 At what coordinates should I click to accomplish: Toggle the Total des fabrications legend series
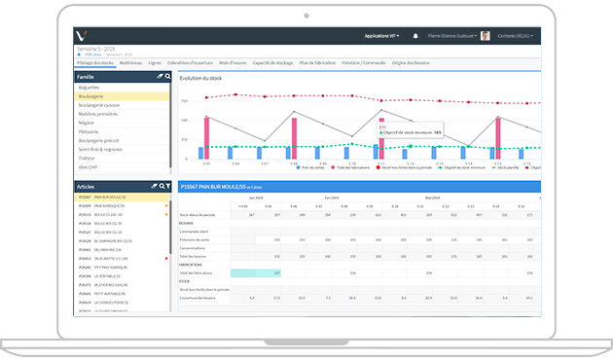(350, 167)
